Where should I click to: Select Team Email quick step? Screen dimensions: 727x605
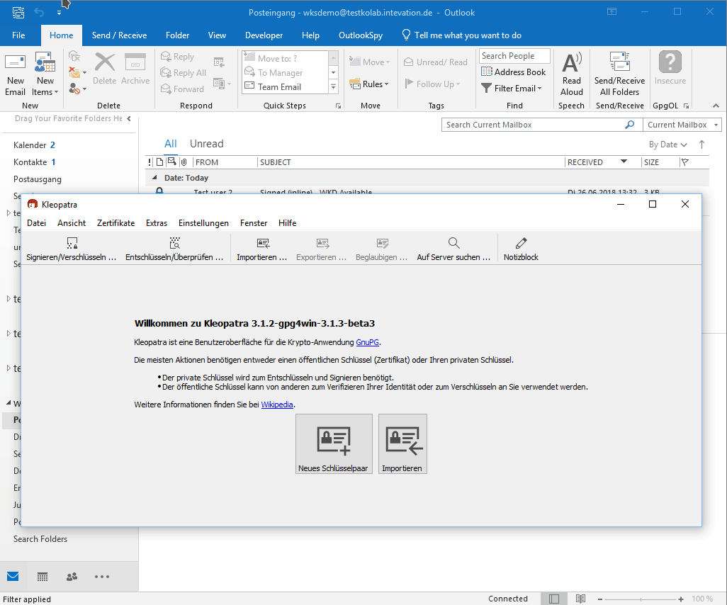tap(280, 86)
